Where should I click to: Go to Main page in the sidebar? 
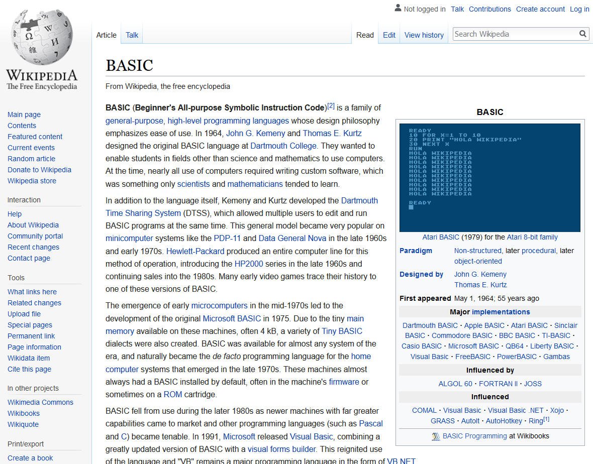click(24, 114)
